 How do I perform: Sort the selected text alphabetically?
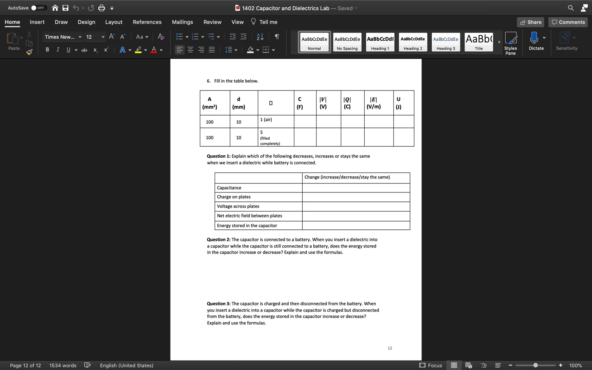pyautogui.click(x=260, y=37)
